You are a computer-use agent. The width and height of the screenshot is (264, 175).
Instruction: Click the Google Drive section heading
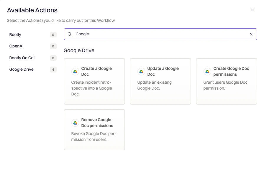pyautogui.click(x=79, y=50)
